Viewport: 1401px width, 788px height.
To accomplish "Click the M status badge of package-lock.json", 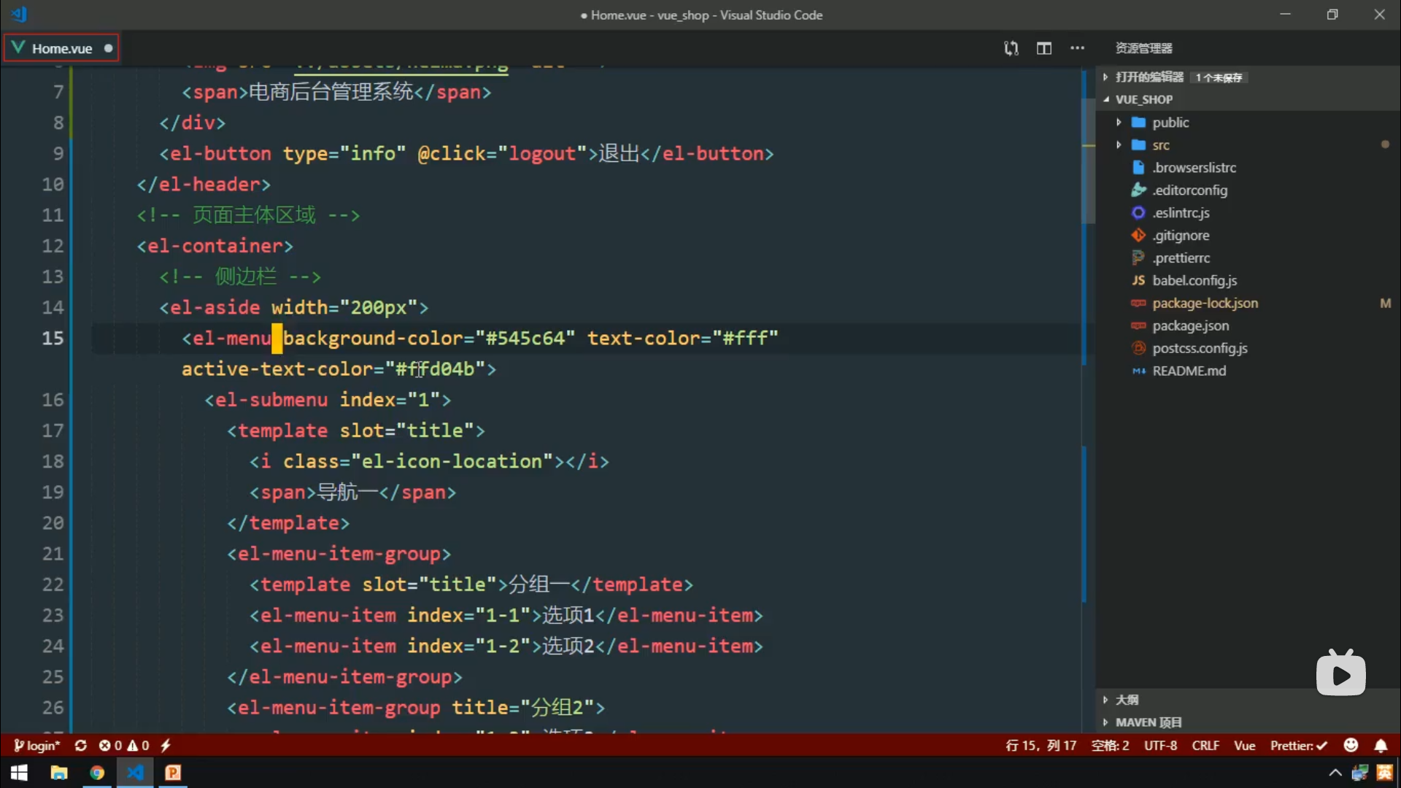I will [1385, 303].
